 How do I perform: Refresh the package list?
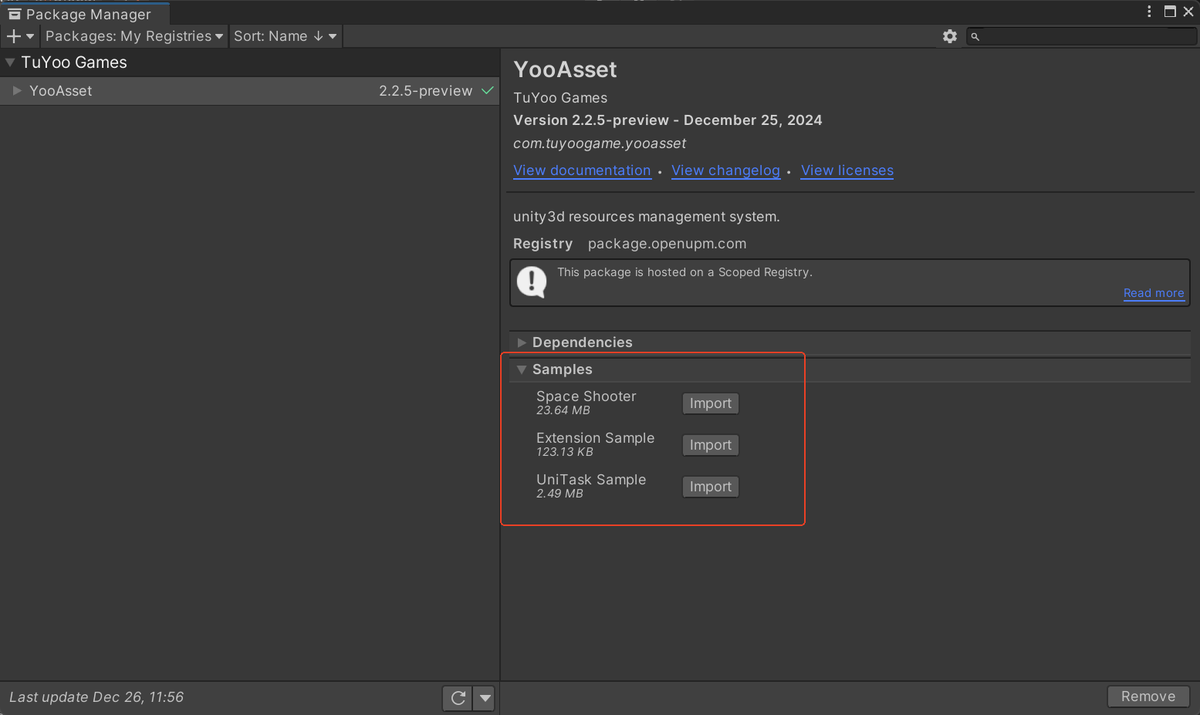458,698
